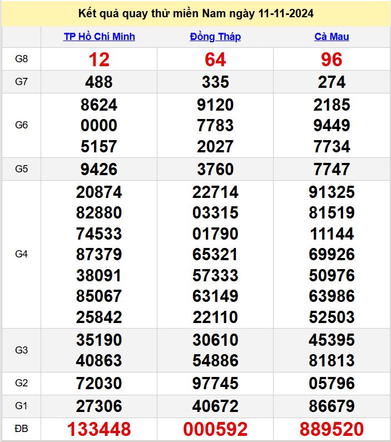Select G3 number 81813

(x=332, y=360)
